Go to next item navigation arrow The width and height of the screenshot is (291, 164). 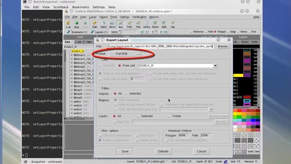point(161,32)
